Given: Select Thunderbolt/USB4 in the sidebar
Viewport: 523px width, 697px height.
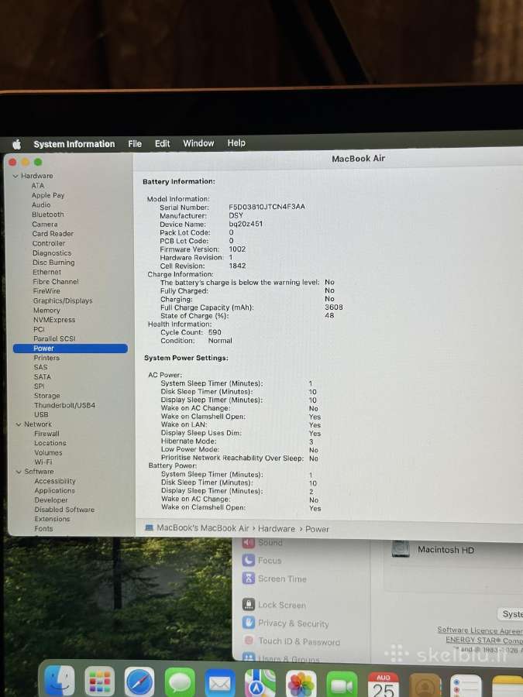Looking at the screenshot, I should 65,405.
